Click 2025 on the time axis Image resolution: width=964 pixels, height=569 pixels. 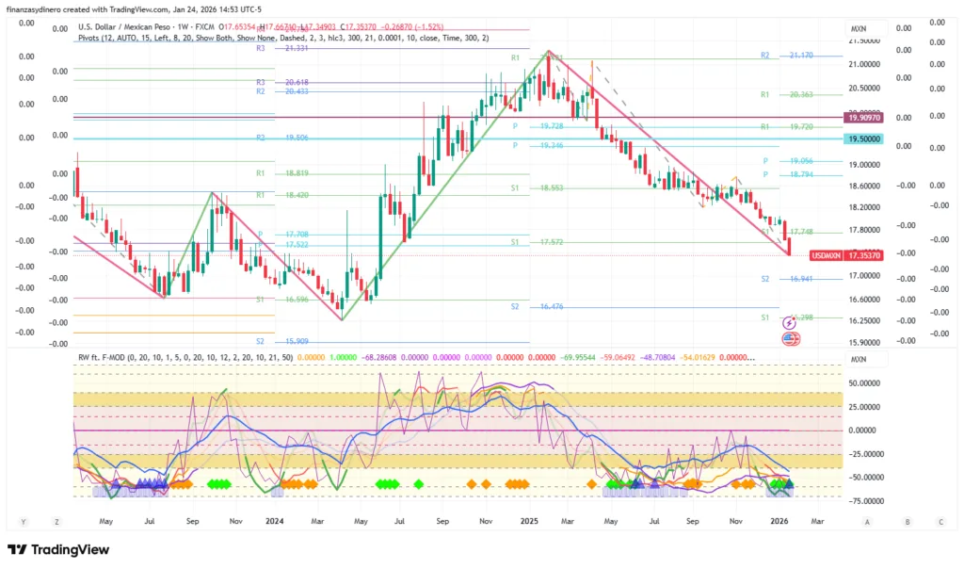[x=529, y=521]
